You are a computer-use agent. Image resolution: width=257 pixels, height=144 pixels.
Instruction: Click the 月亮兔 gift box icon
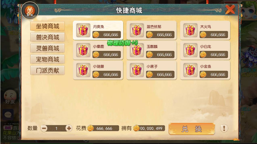(83, 30)
